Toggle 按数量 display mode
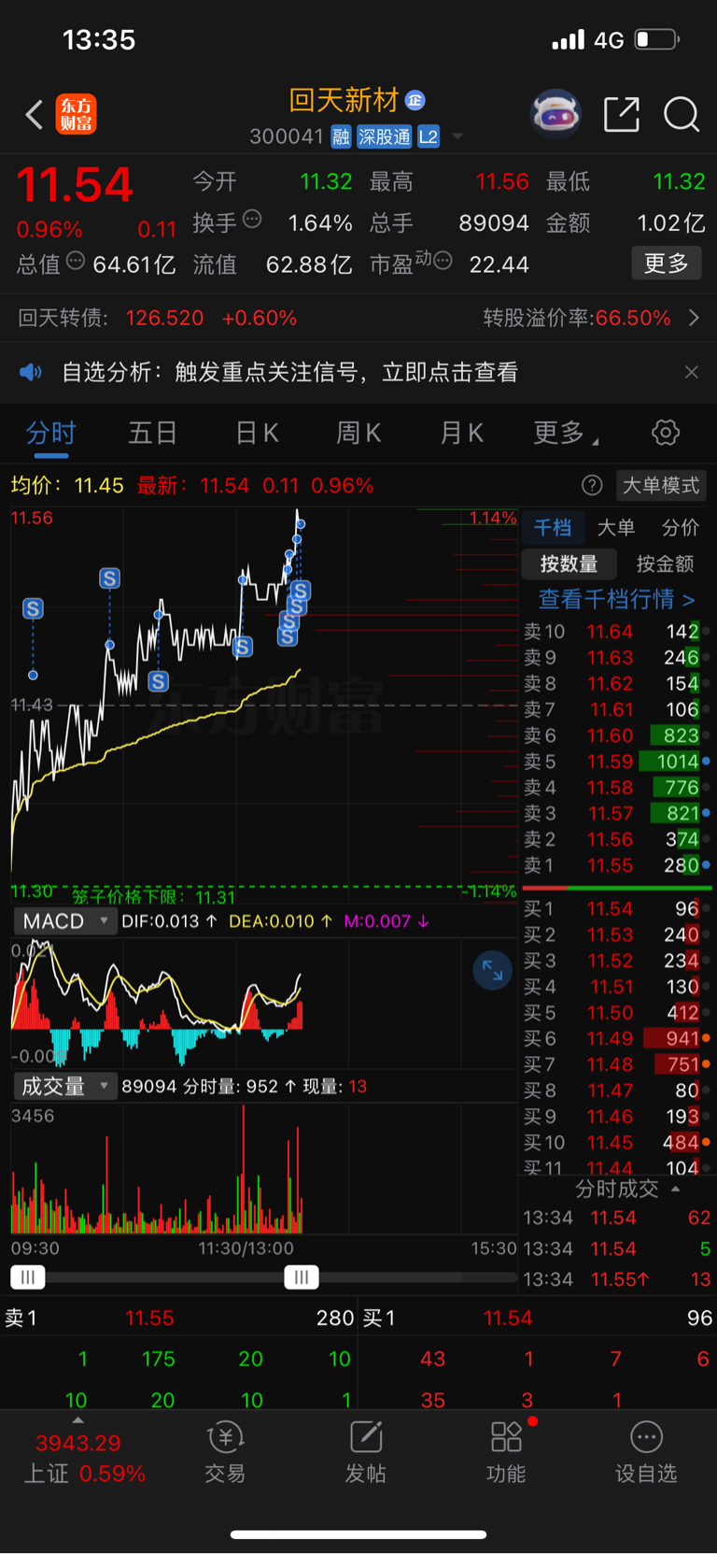The image size is (717, 1554). 569,563
